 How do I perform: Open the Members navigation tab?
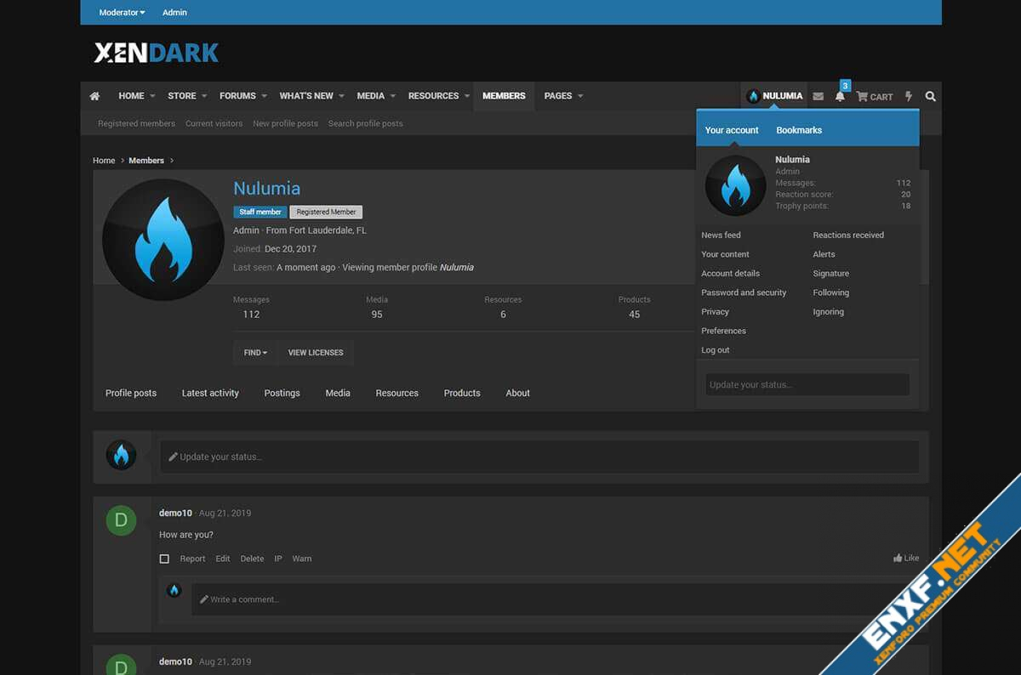click(x=504, y=96)
